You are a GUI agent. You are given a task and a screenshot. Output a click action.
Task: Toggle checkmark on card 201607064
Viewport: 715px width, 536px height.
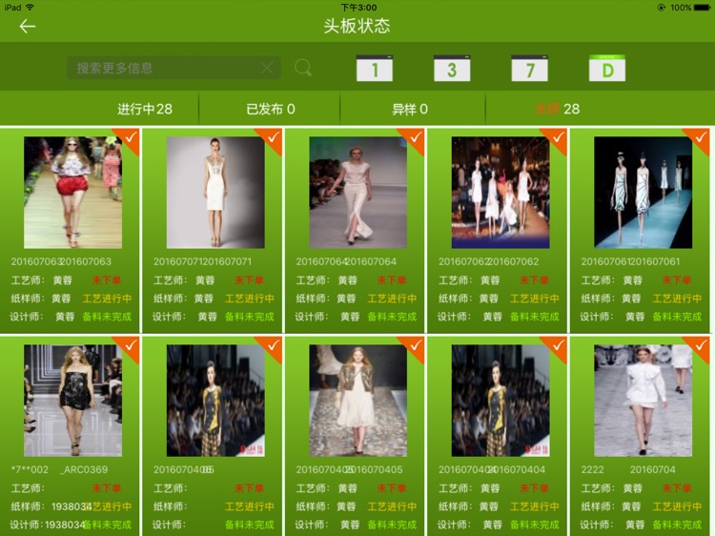point(415,137)
